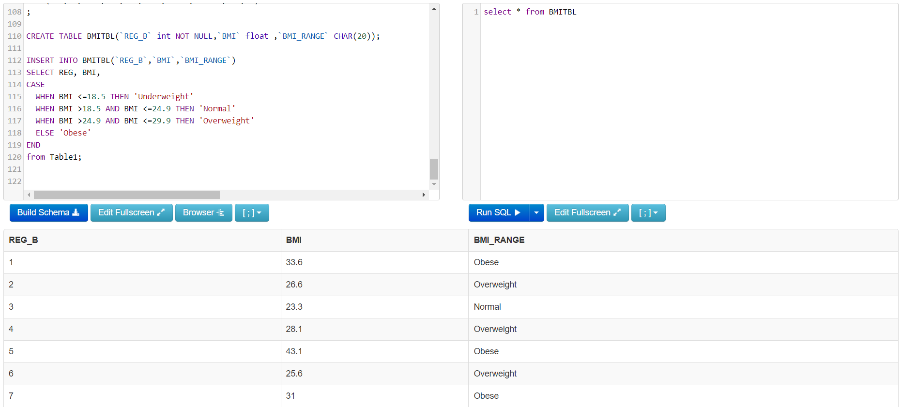Click the 'Normal' BMI_RANGE cell
This screenshot has width=902, height=407.
tap(683, 307)
